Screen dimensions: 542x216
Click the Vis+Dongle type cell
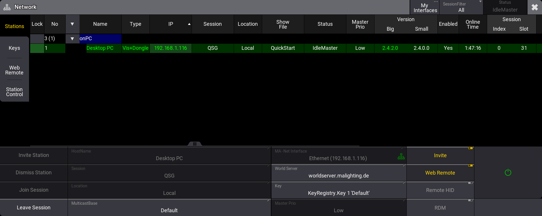(x=136, y=48)
